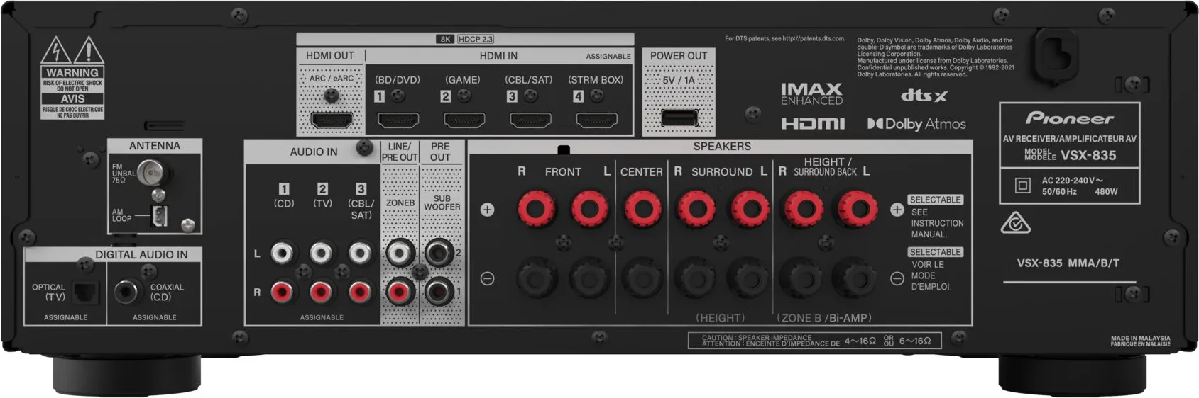This screenshot has width=1199, height=398.
Task: Click the 5V/1A USB power out port
Action: 679,117
